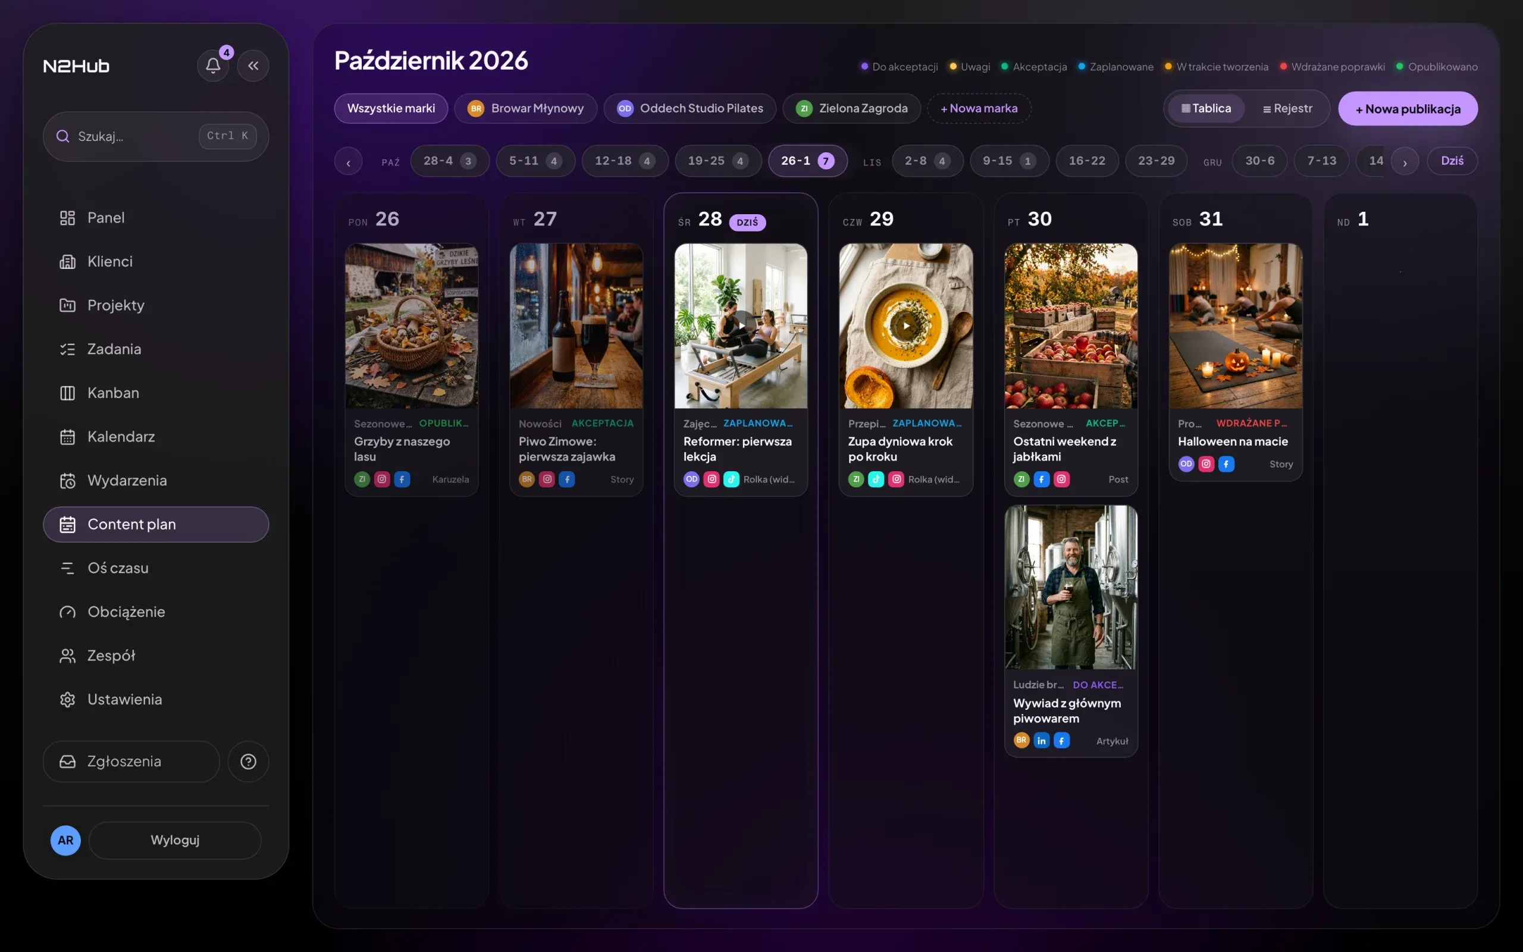1523x952 pixels.
Task: Select week 28-4 tab
Action: tap(449, 161)
